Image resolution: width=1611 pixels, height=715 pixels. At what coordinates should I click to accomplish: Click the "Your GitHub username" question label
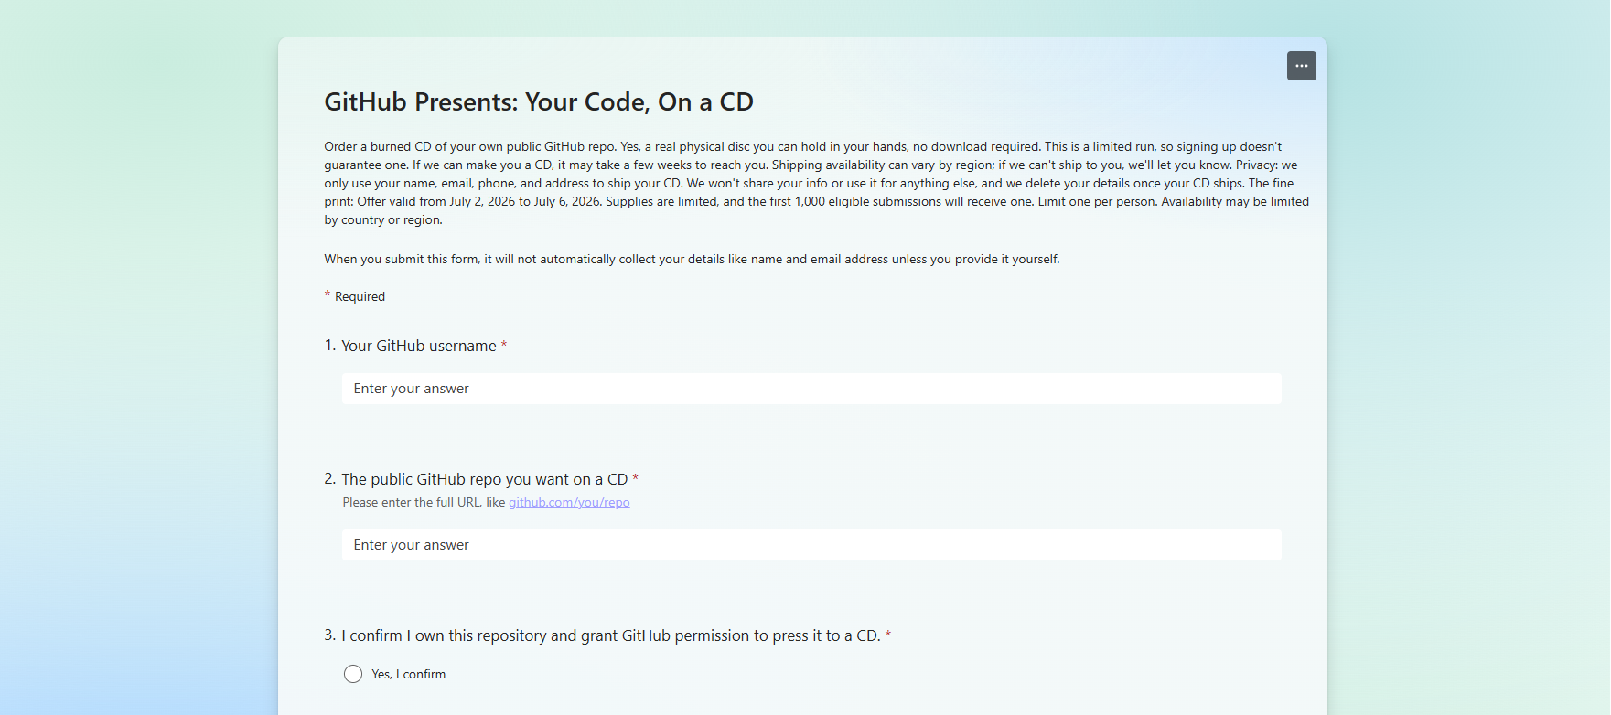[419, 346]
